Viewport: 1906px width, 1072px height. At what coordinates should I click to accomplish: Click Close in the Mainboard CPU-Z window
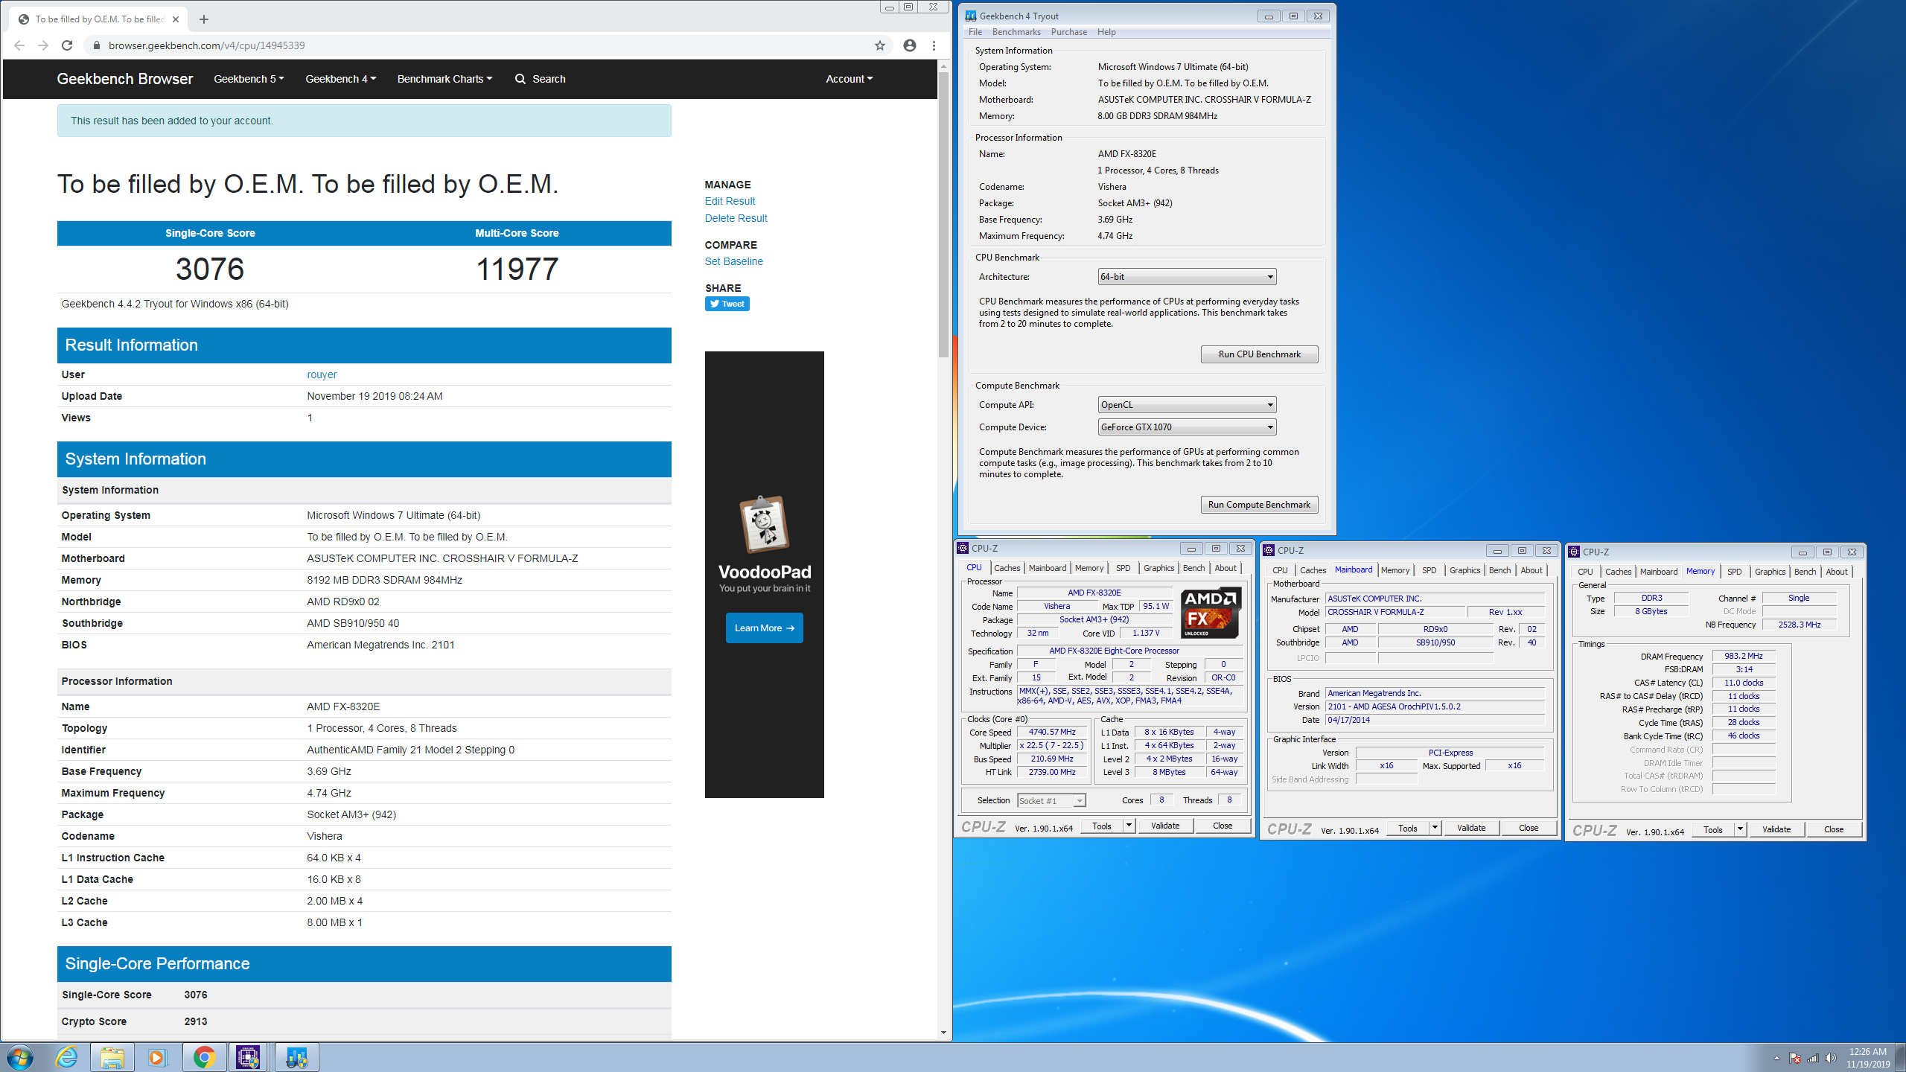pos(1528,828)
